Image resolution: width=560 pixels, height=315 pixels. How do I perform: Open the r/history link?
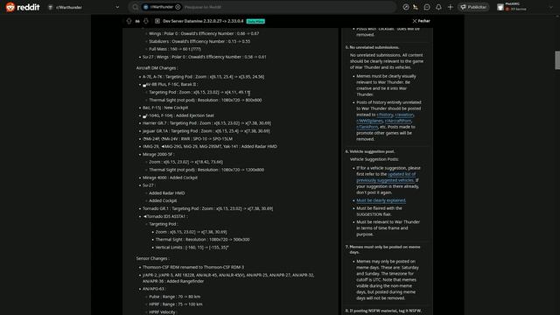pos(385,115)
